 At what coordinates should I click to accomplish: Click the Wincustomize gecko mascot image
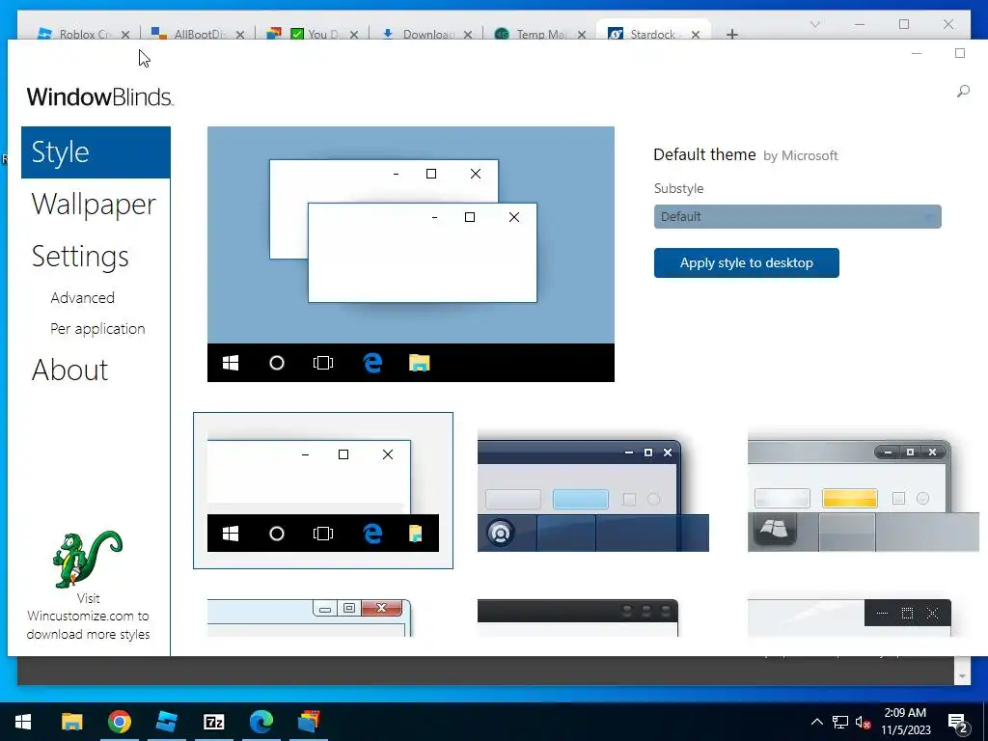(x=87, y=559)
